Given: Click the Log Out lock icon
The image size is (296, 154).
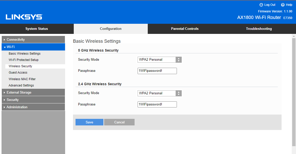Looking at the screenshot, I should click(261, 5).
